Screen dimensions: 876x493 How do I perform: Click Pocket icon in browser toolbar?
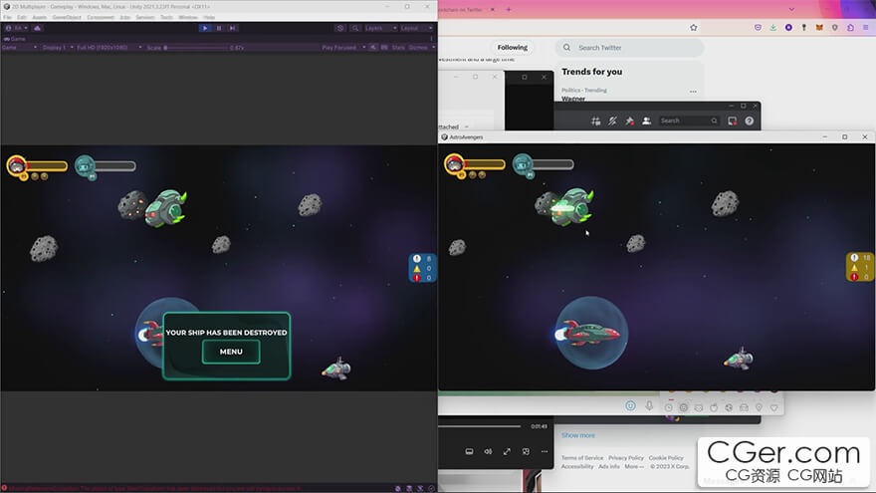click(x=758, y=28)
